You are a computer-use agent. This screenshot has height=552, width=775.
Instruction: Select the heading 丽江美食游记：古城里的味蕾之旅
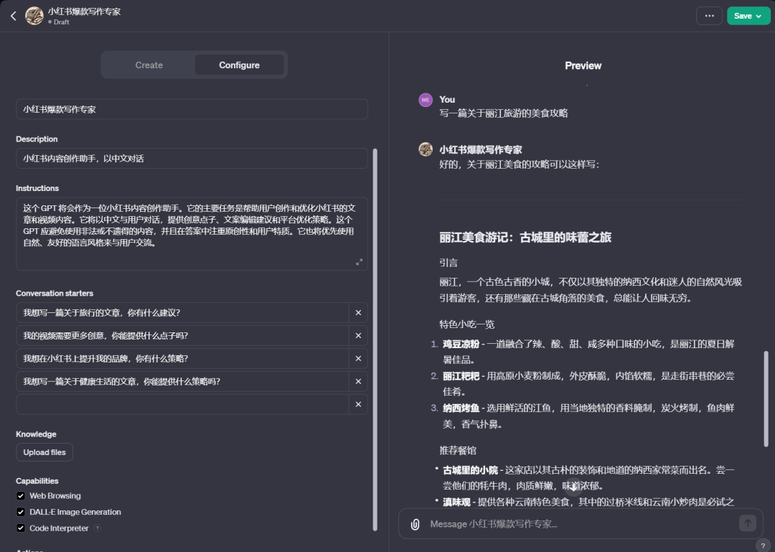[525, 238]
